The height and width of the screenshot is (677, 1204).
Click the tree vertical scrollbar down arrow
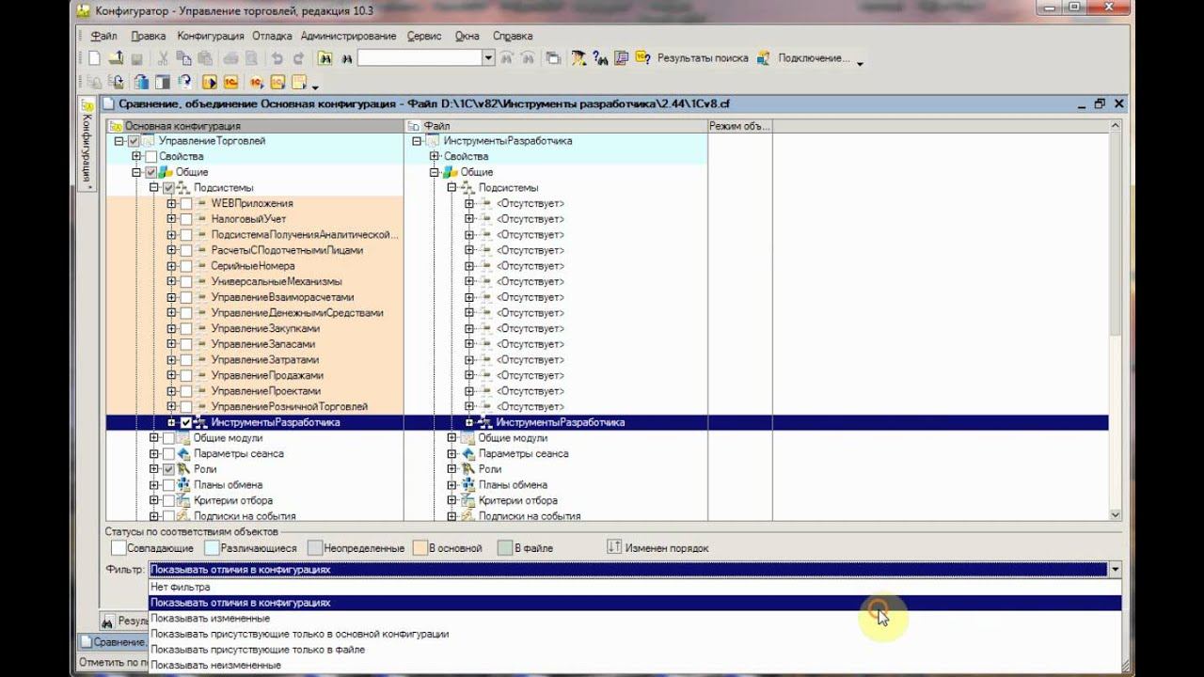point(1116,514)
